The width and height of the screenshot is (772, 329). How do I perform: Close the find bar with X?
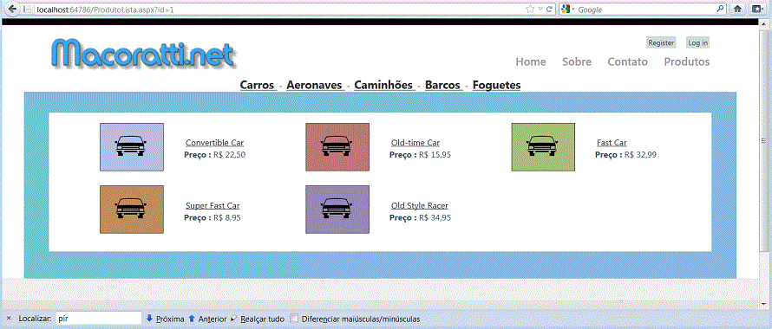pos(9,319)
